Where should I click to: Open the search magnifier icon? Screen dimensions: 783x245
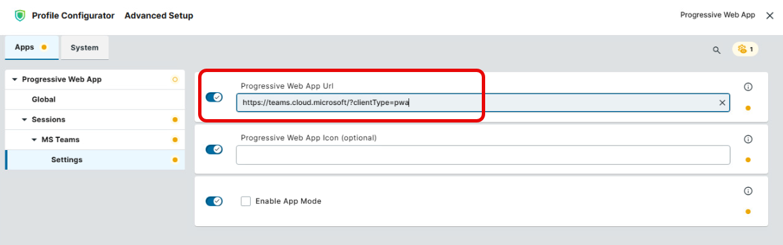tap(716, 50)
